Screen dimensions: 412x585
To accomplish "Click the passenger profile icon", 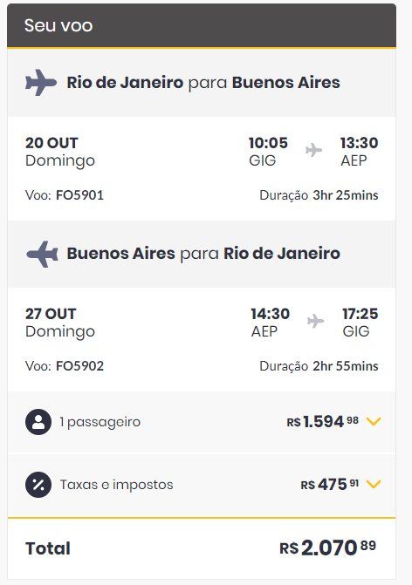I will [38, 422].
